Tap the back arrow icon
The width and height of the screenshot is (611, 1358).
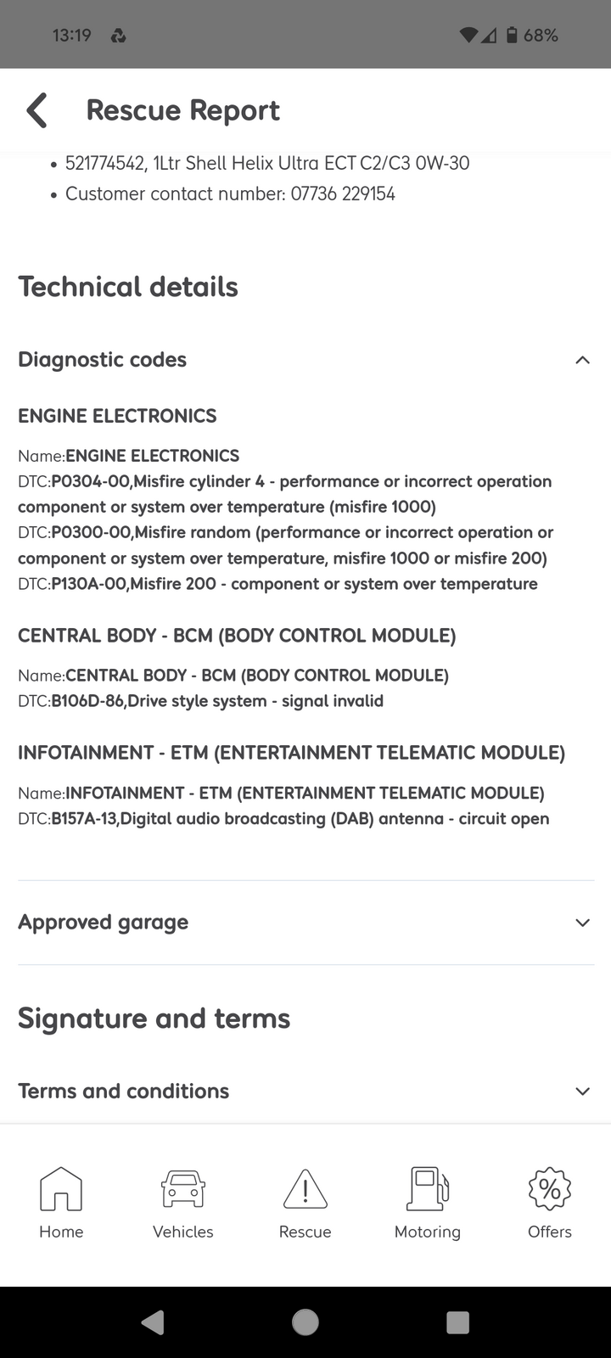point(37,110)
